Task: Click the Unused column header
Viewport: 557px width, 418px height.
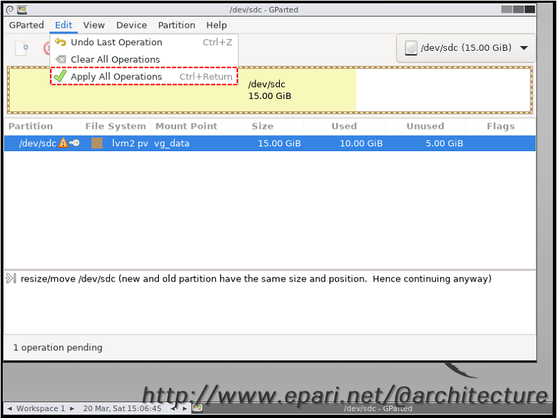Action: tap(425, 126)
